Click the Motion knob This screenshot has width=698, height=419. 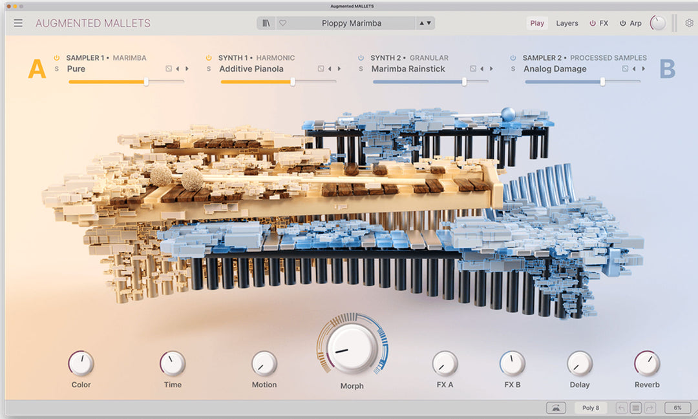coord(264,363)
